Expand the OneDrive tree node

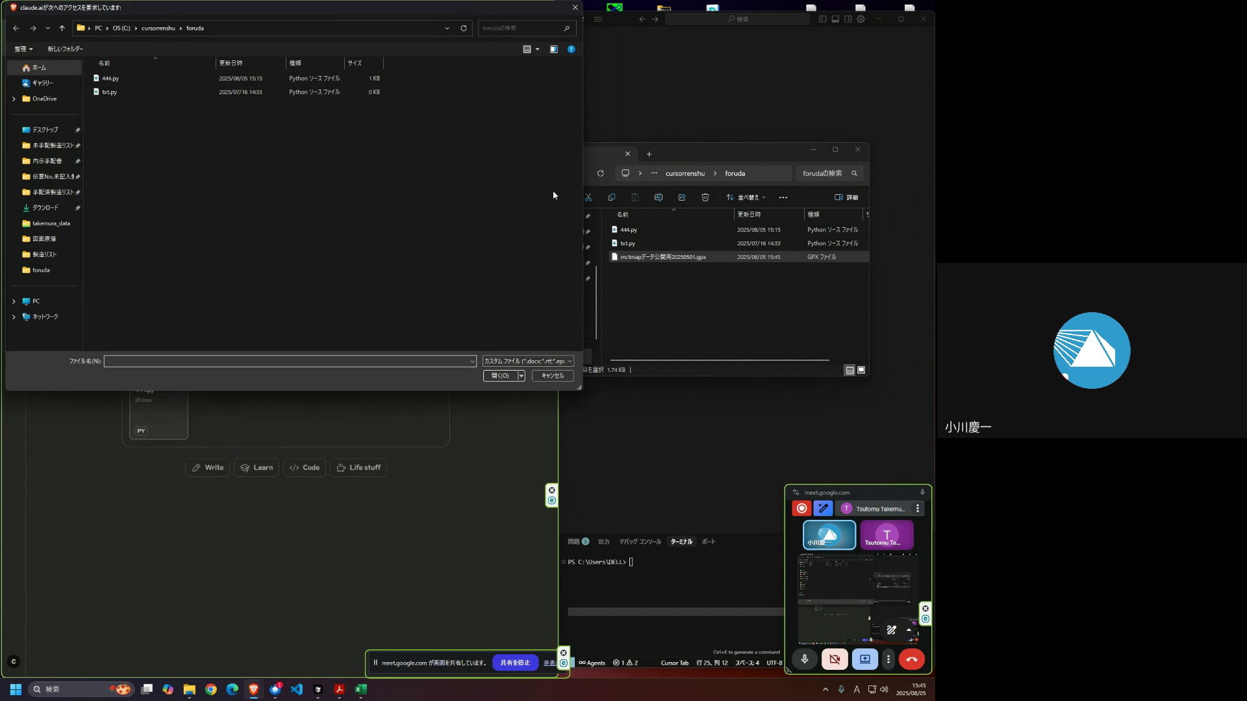coord(14,99)
